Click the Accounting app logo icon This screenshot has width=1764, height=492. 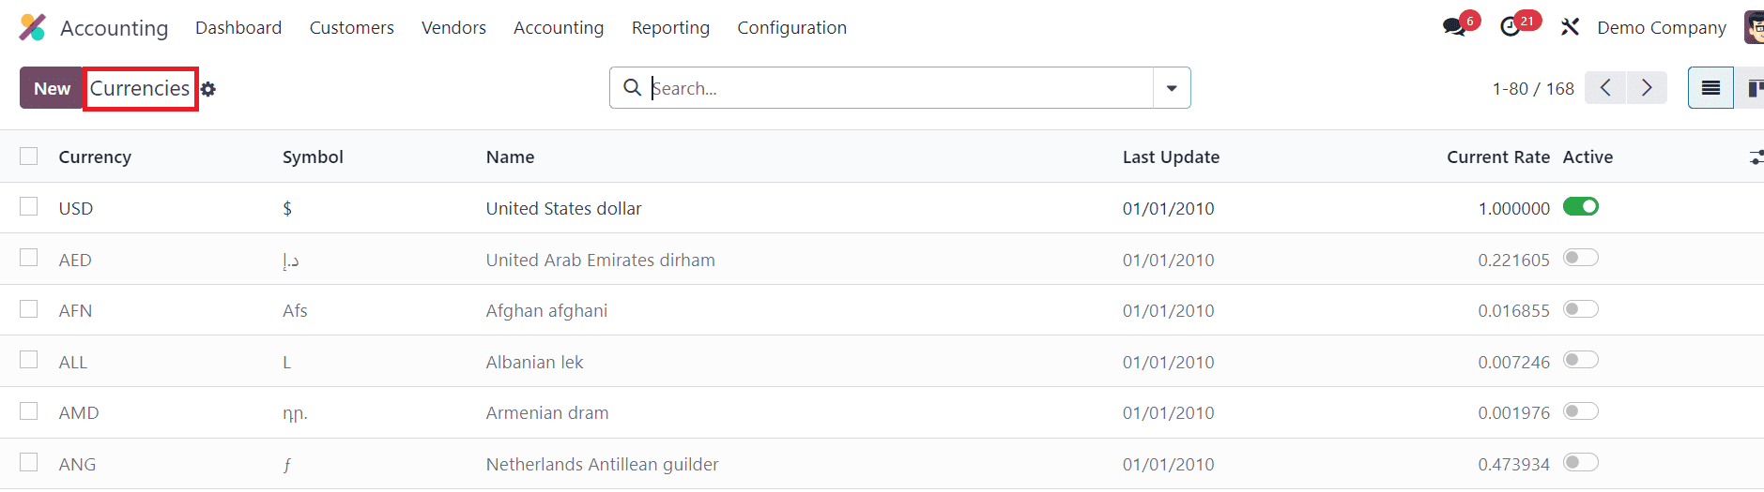point(32,27)
